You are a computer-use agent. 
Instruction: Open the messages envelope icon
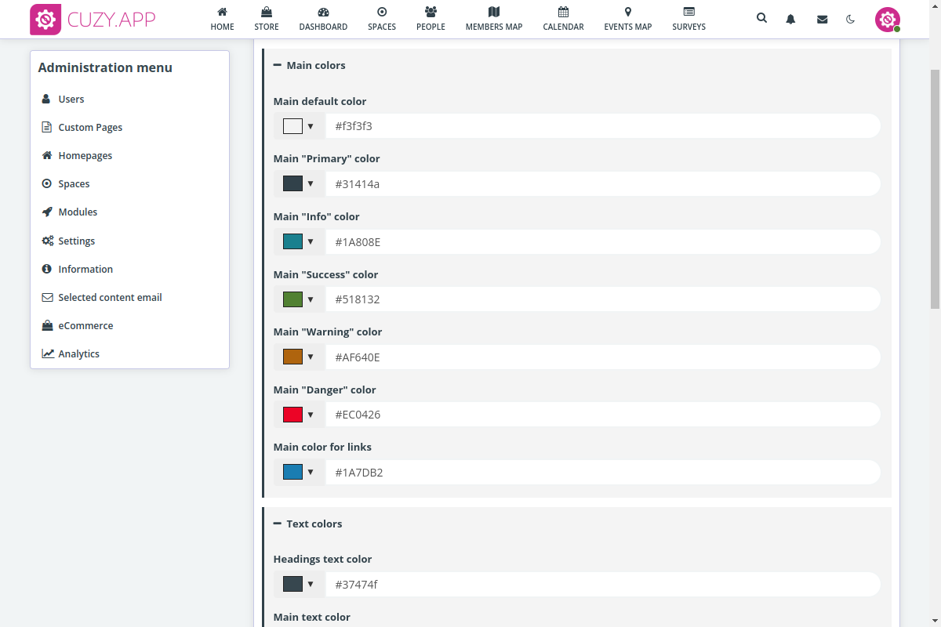coord(822,19)
